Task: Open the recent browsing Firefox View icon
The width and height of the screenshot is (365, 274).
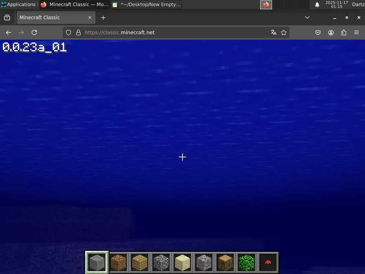Action: click(7, 18)
